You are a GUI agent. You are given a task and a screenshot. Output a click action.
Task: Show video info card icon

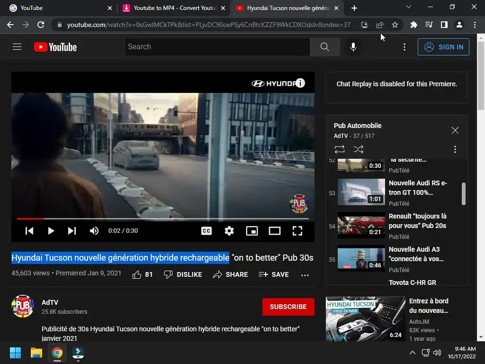coord(300,83)
